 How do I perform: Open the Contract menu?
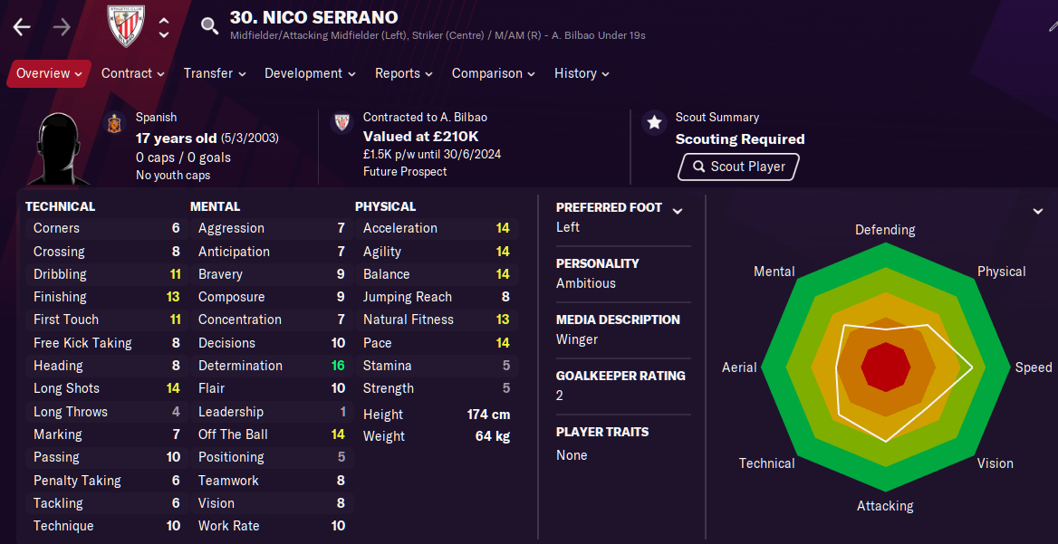[133, 73]
